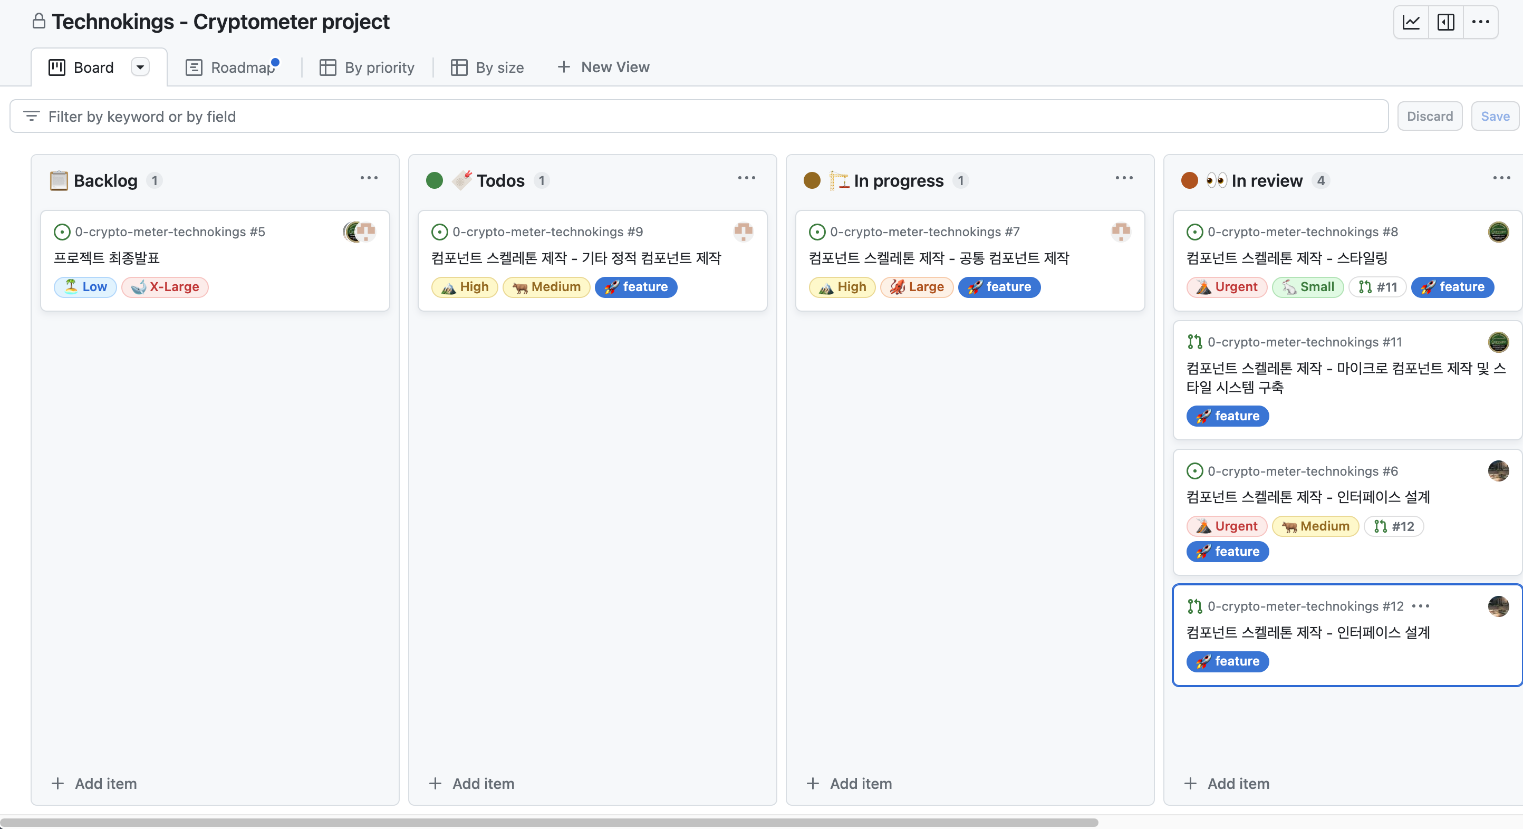Click the open issue icon on card #5

point(62,232)
